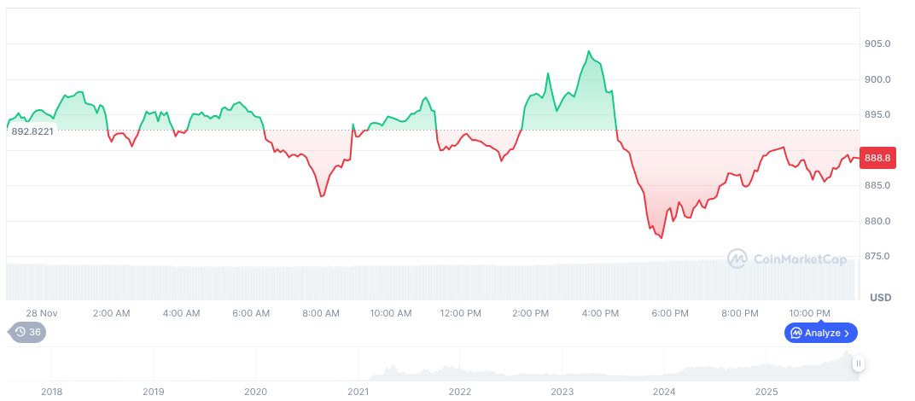Click the 875.0 price axis label
This screenshot has height=401, width=915.
(877, 256)
